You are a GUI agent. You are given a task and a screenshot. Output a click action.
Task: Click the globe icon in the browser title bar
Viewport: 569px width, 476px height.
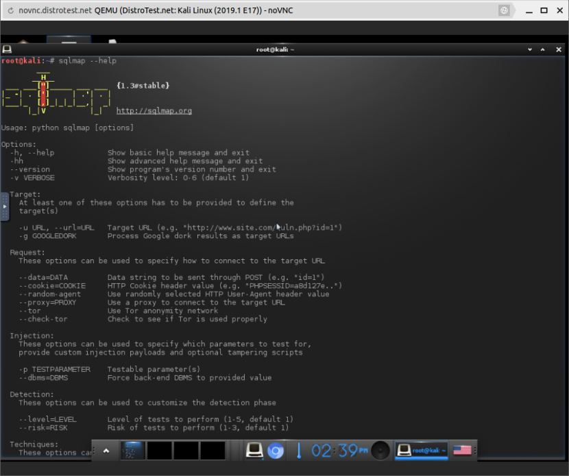tap(504, 10)
